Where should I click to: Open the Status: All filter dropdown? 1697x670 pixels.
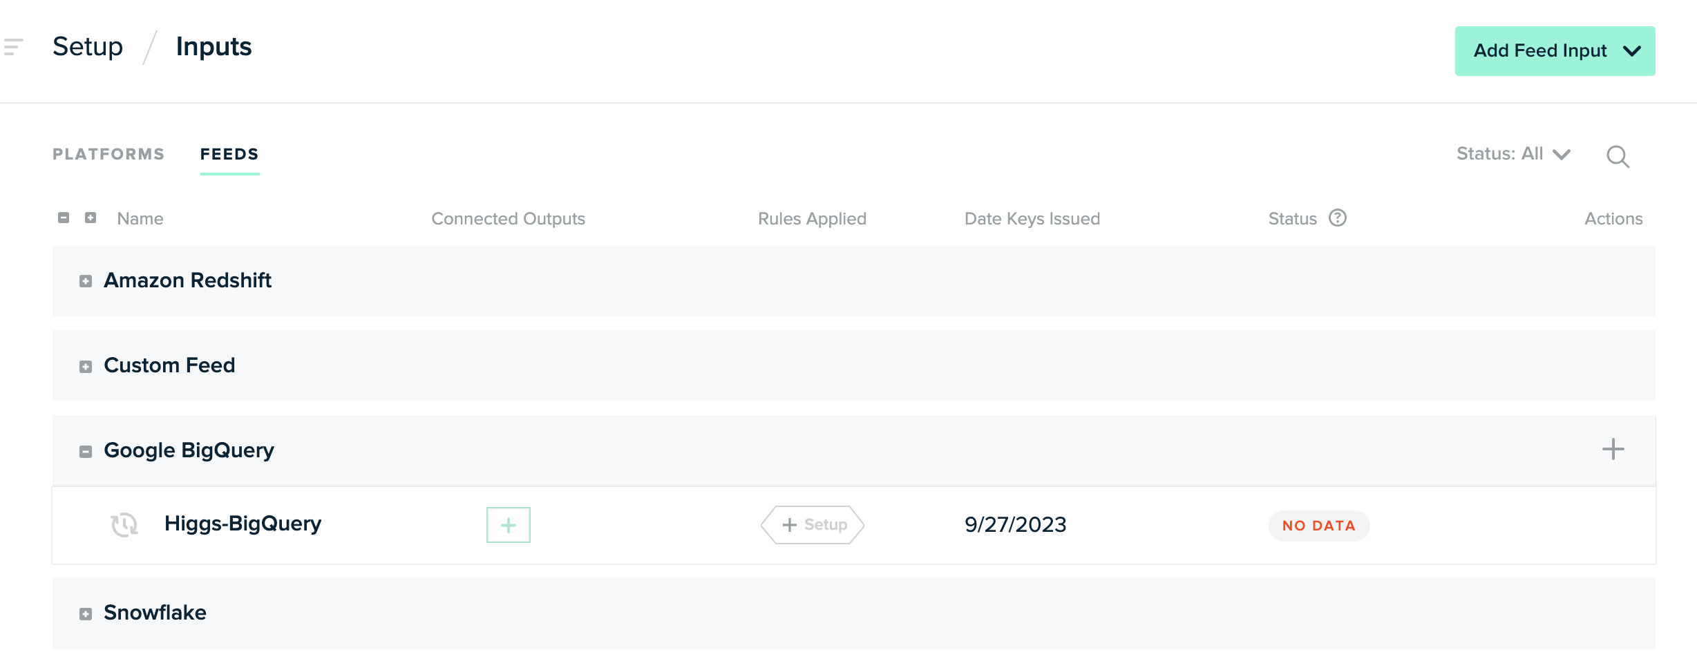coord(1513,154)
